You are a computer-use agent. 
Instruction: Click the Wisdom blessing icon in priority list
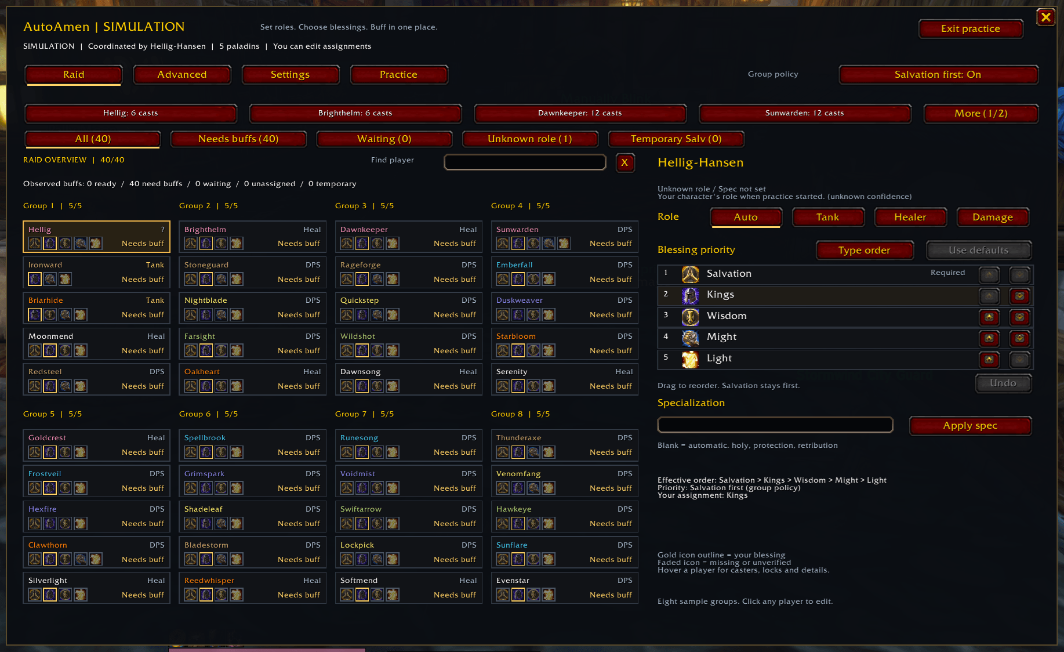tap(690, 316)
